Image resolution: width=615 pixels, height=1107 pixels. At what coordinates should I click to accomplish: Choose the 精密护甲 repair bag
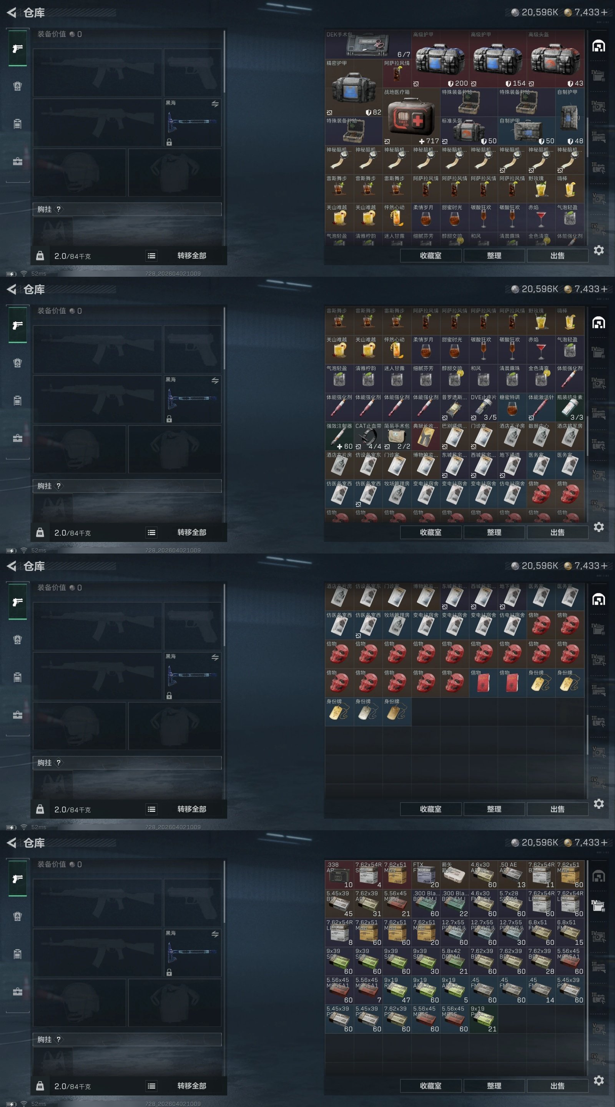[x=354, y=88]
